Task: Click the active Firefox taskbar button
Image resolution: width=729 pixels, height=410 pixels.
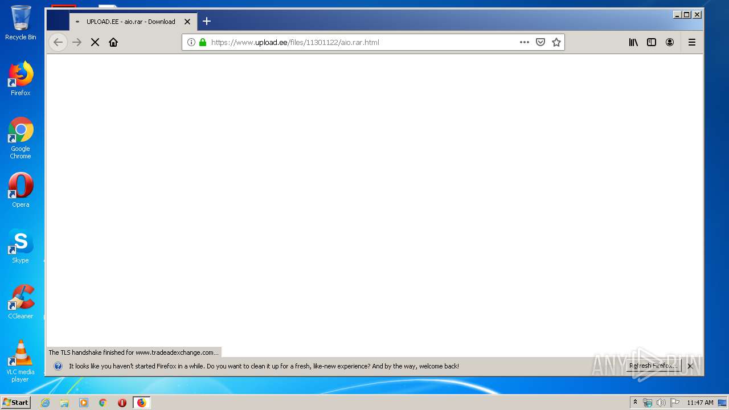Action: coord(141,403)
